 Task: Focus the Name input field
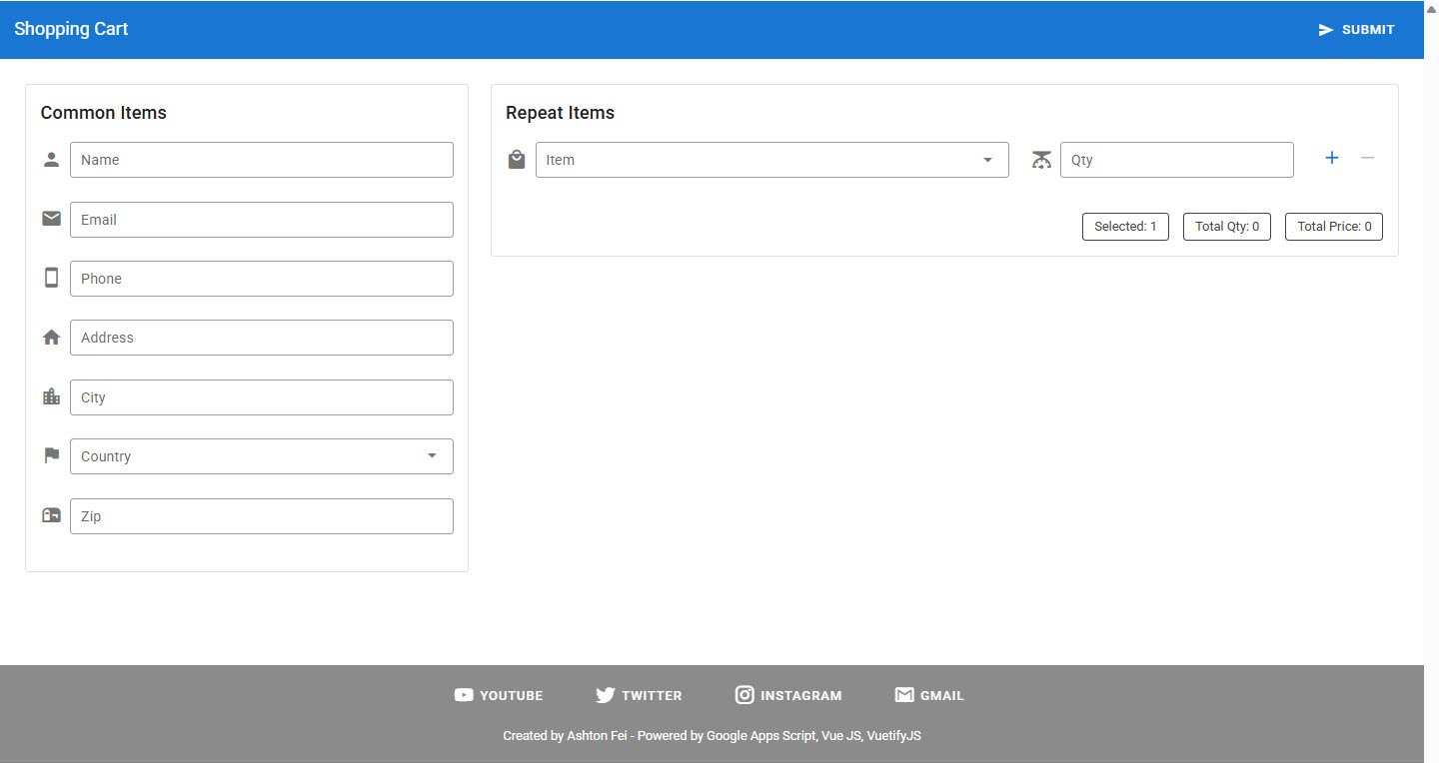click(x=262, y=160)
